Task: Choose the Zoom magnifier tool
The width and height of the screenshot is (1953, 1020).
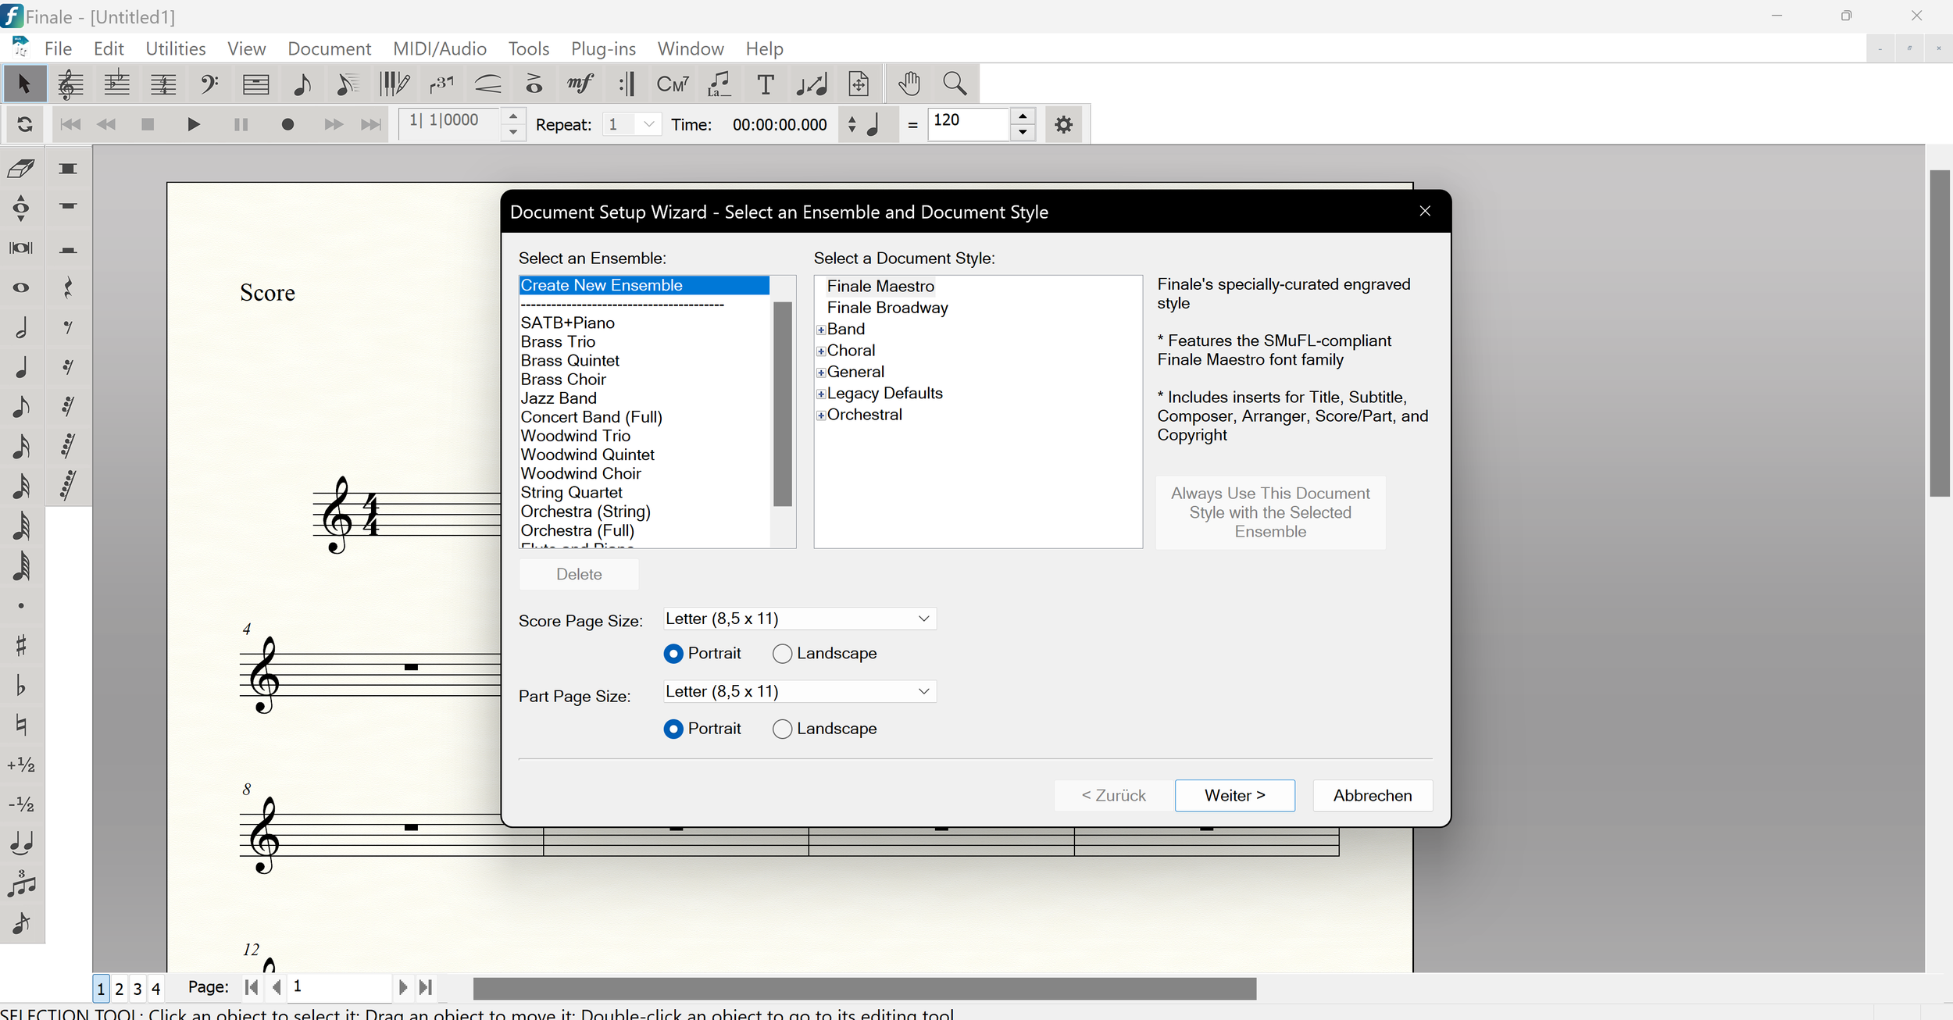Action: point(955,84)
